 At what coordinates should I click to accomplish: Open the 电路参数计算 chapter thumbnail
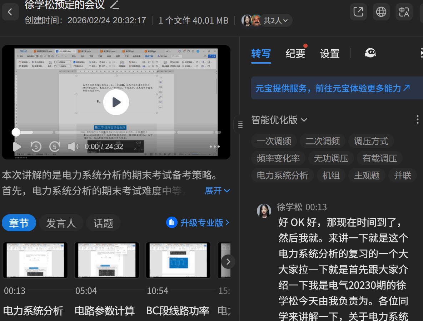tap(106, 260)
